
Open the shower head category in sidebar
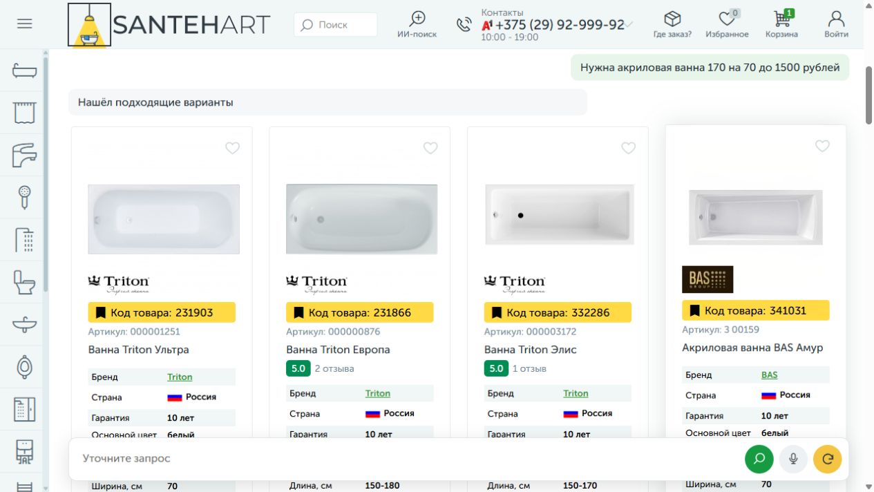point(25,198)
